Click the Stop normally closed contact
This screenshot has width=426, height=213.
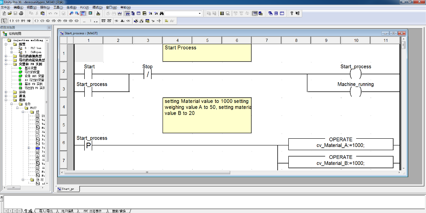(148, 74)
